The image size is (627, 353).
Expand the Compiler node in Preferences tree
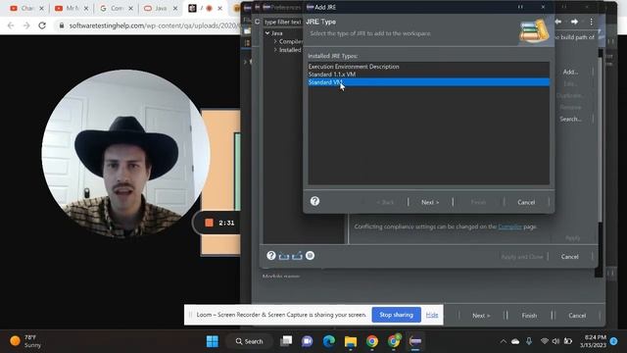click(275, 41)
